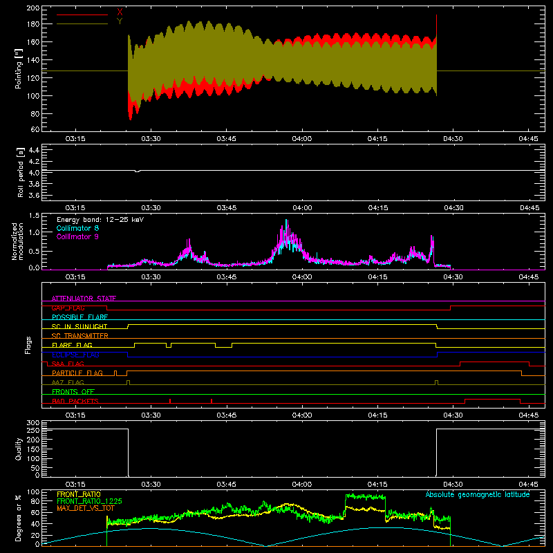
Task: Click the 300 tick on Quality axis
Action: click(32, 423)
